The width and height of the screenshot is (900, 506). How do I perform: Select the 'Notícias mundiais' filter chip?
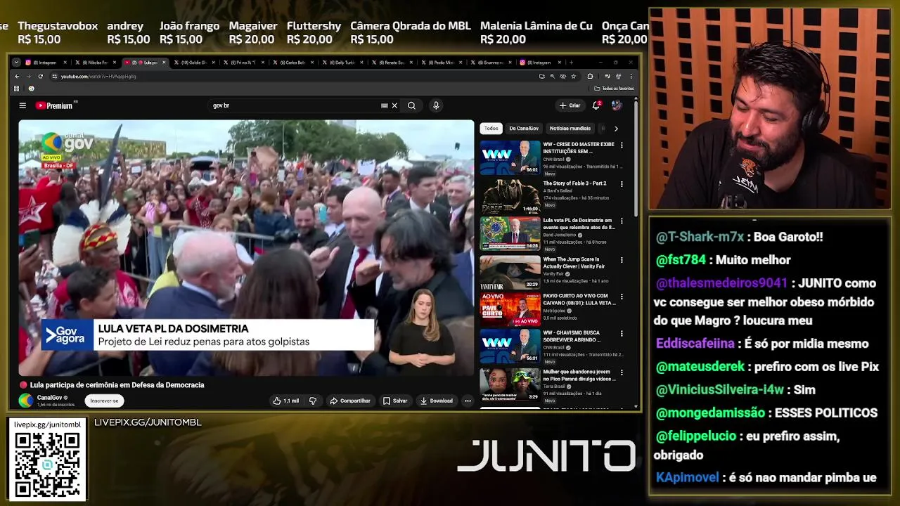(570, 129)
